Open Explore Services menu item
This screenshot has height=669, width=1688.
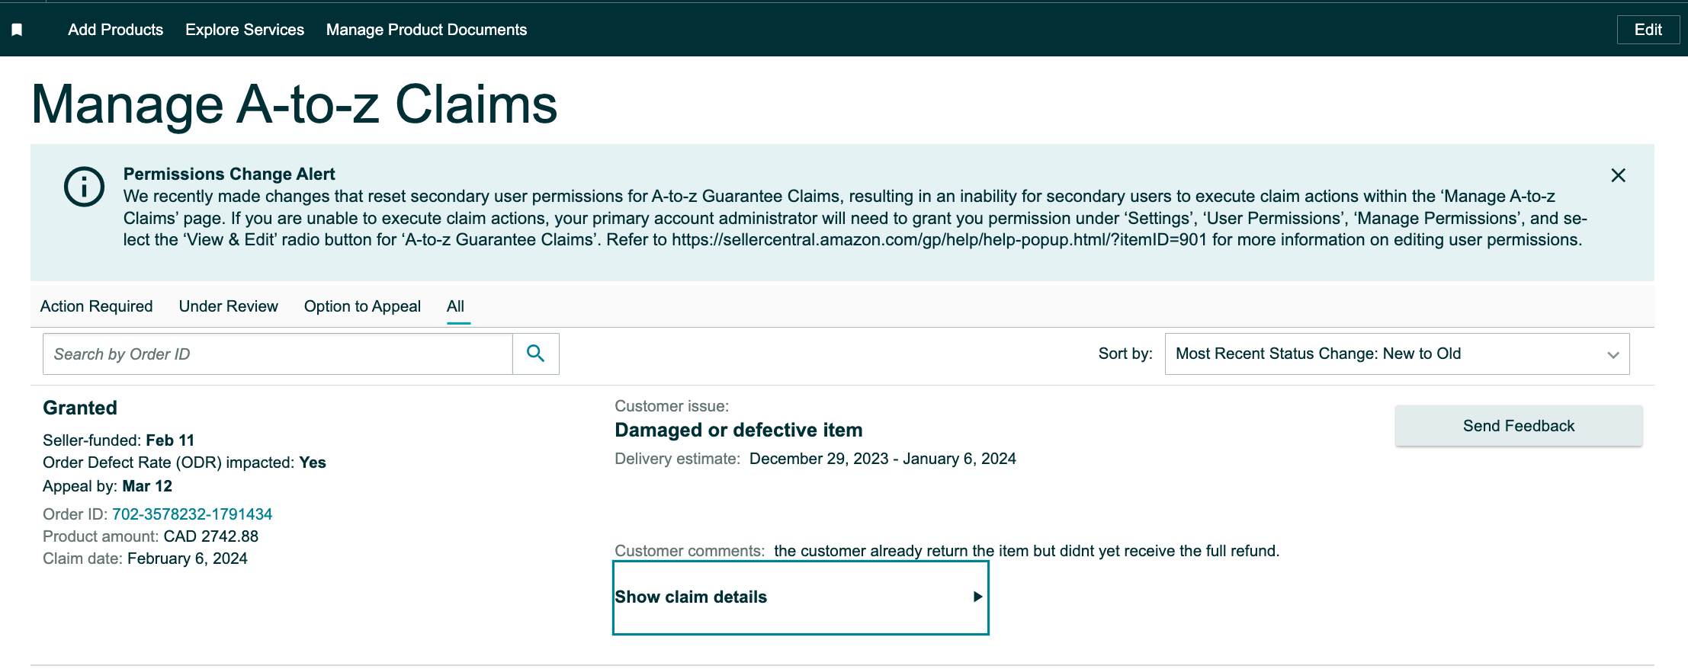tap(245, 30)
